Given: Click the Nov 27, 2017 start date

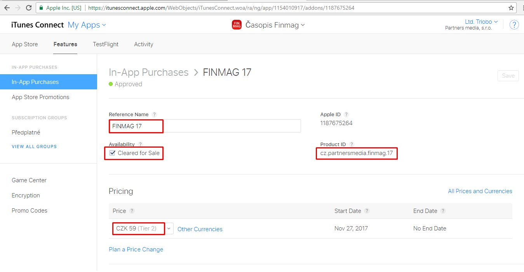Looking at the screenshot, I should 351,228.
